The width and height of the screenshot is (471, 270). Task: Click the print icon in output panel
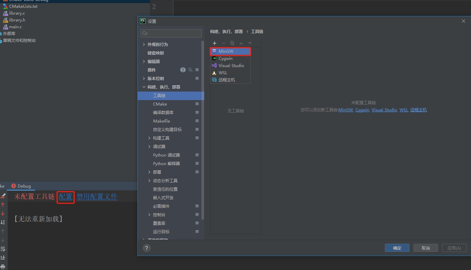(x=3, y=267)
